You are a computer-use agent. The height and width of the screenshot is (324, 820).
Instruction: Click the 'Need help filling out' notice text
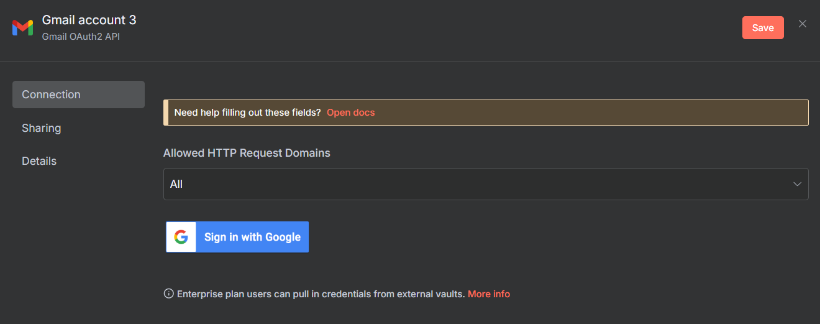point(247,113)
